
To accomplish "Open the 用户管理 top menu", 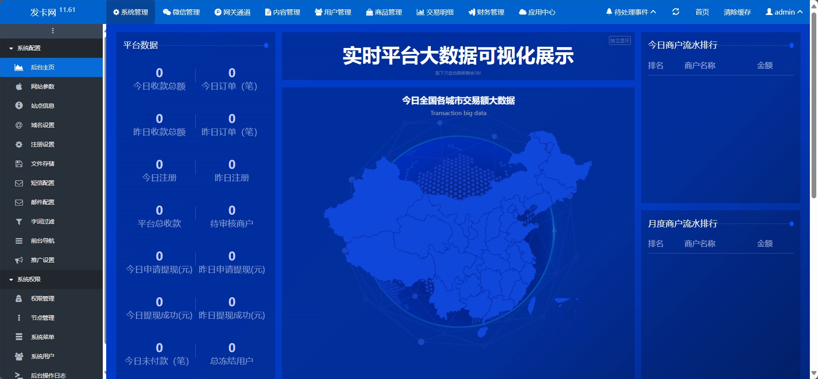I will pos(333,12).
